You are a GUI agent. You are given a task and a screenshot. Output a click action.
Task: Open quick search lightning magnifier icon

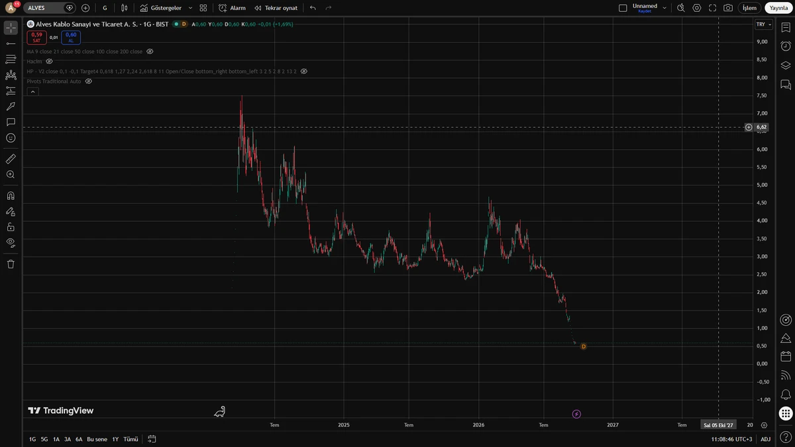coord(680,8)
